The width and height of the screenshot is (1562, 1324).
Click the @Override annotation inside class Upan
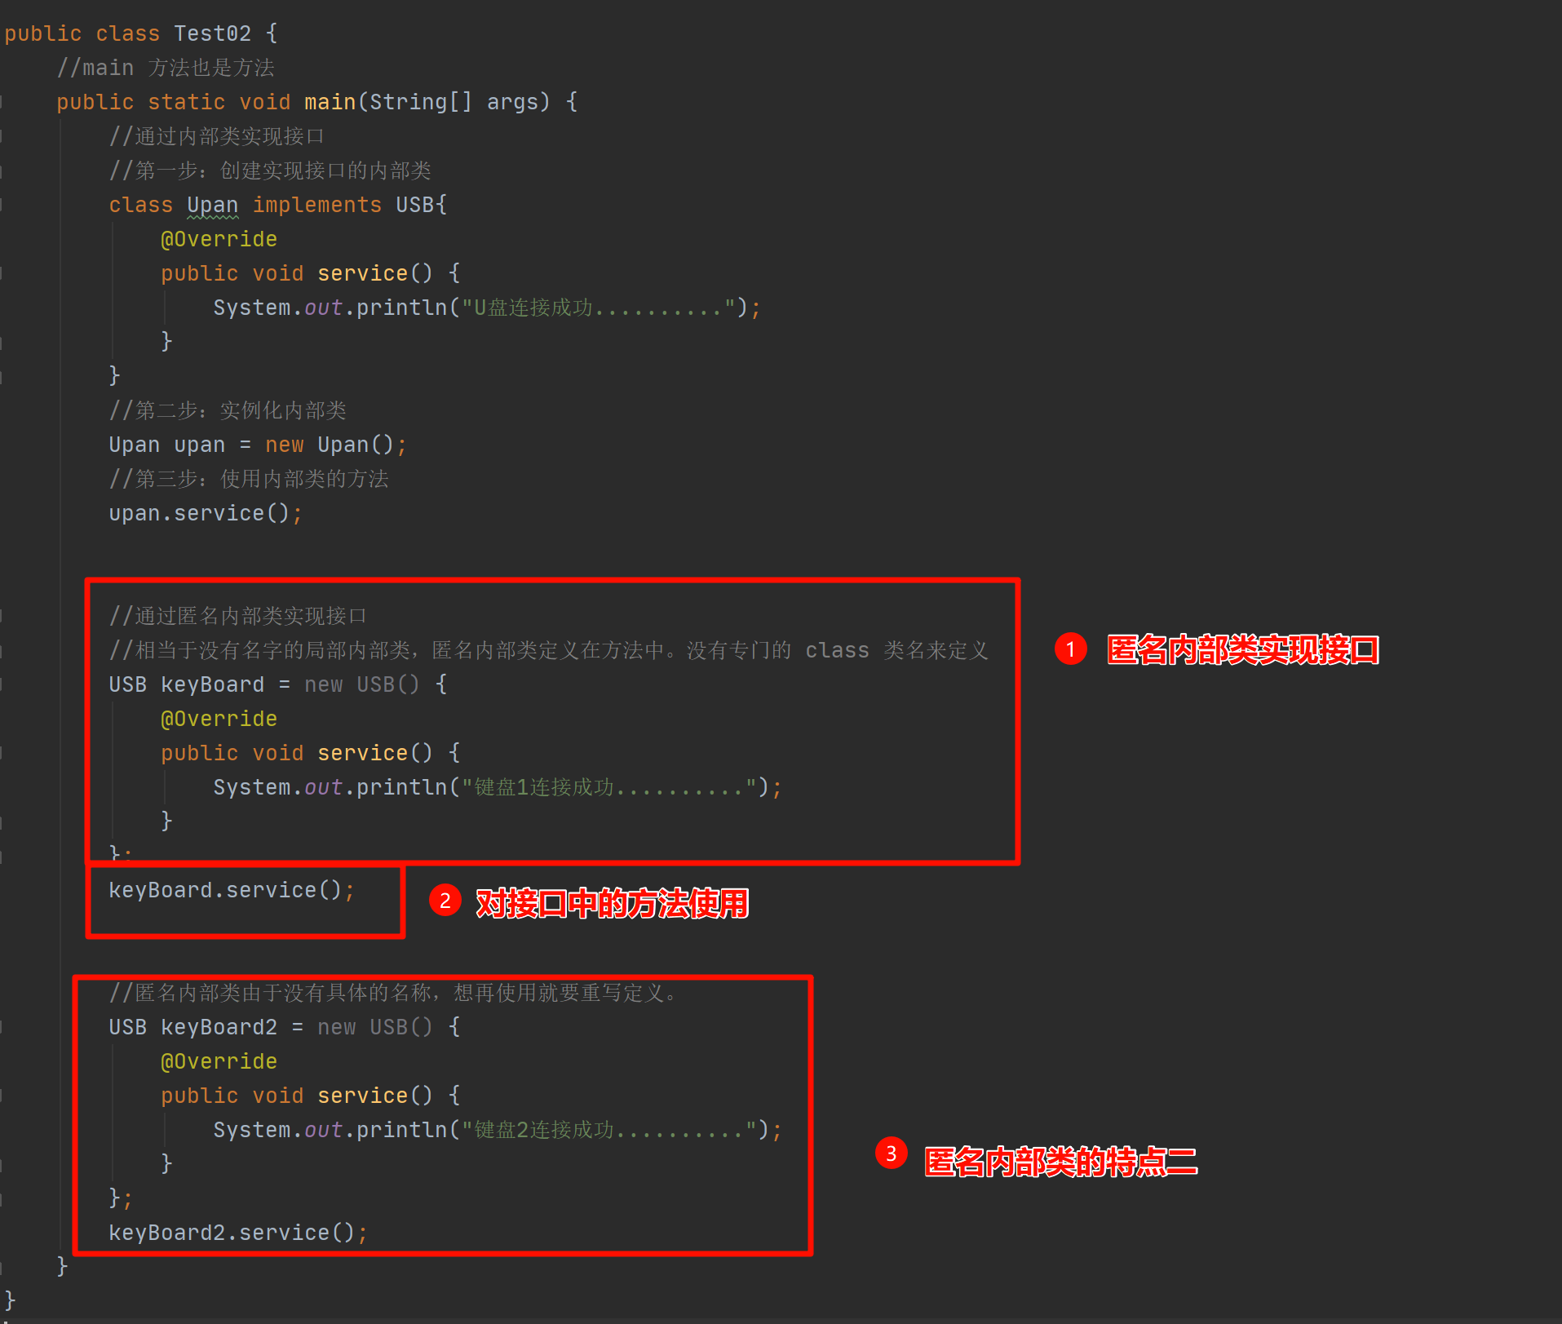[x=219, y=239]
